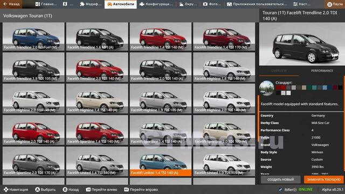Select the Автомобили tab
The image size is (345, 194).
coord(121,4)
